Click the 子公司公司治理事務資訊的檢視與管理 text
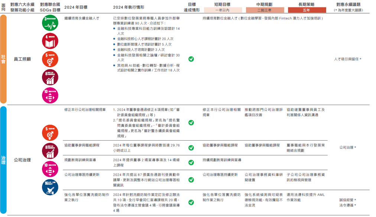Image resolution: width=376 pixels, height=217 pixels. point(306,177)
